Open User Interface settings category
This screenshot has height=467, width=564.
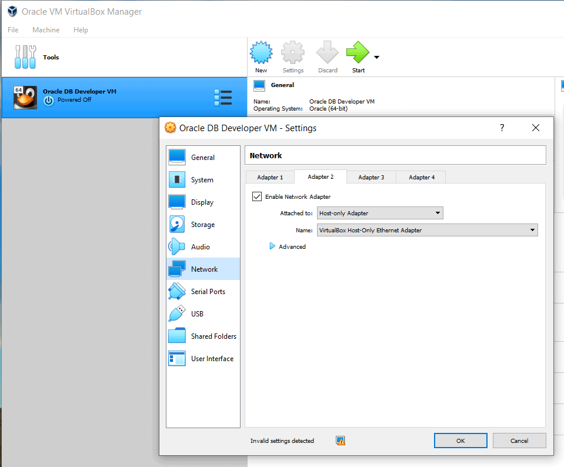tap(203, 358)
